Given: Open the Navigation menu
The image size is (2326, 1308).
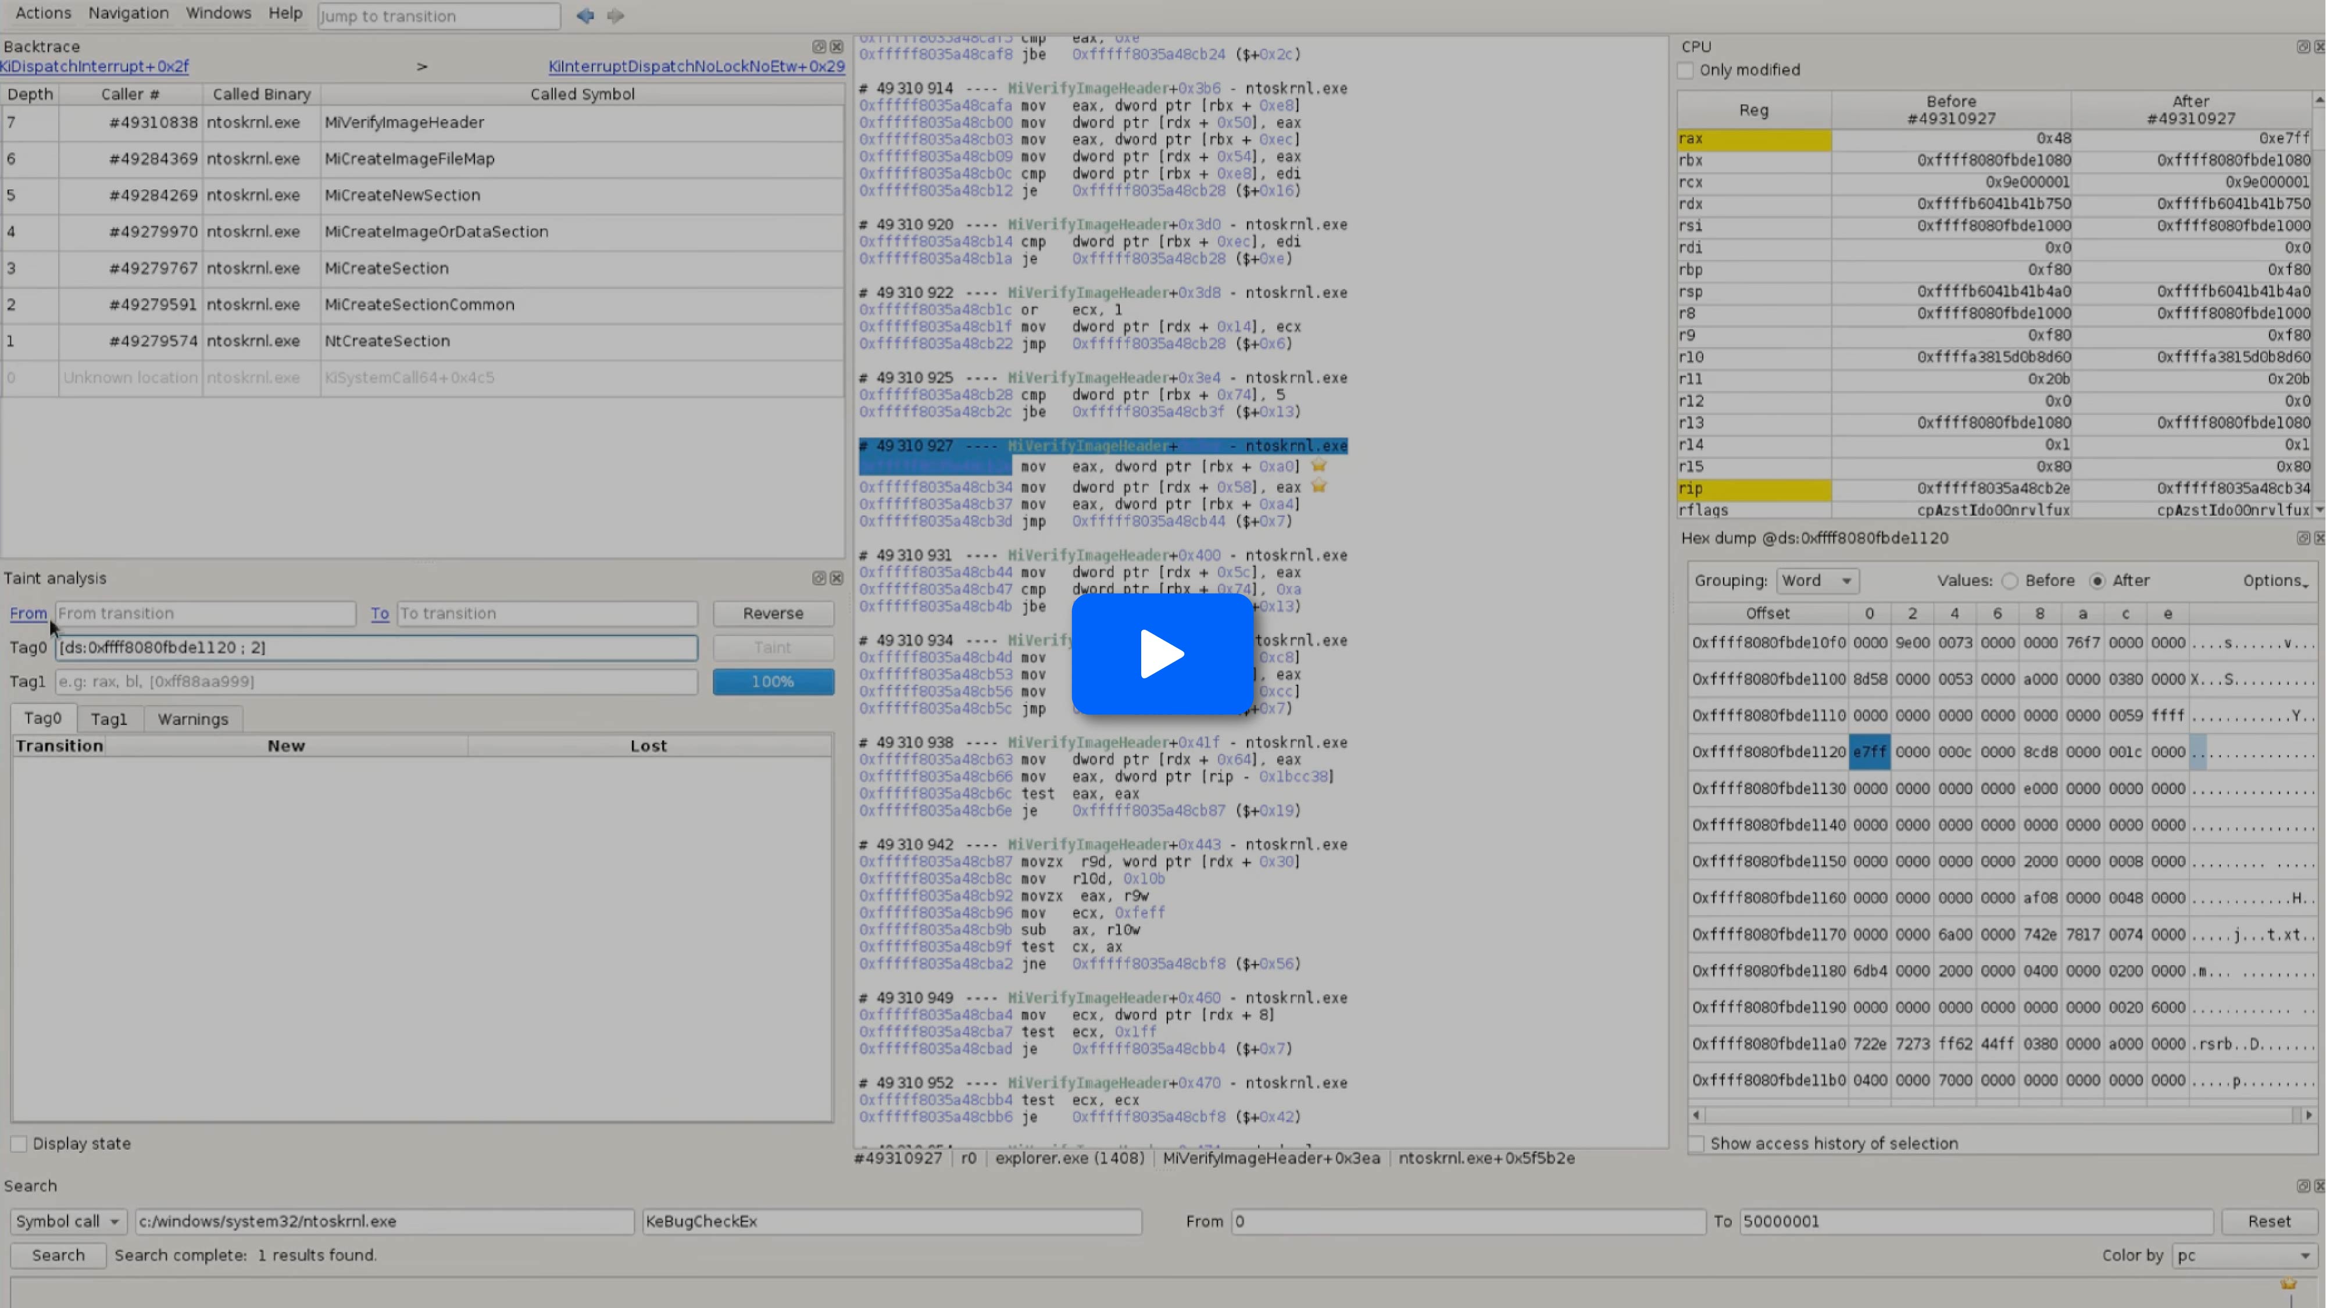Looking at the screenshot, I should 128,13.
